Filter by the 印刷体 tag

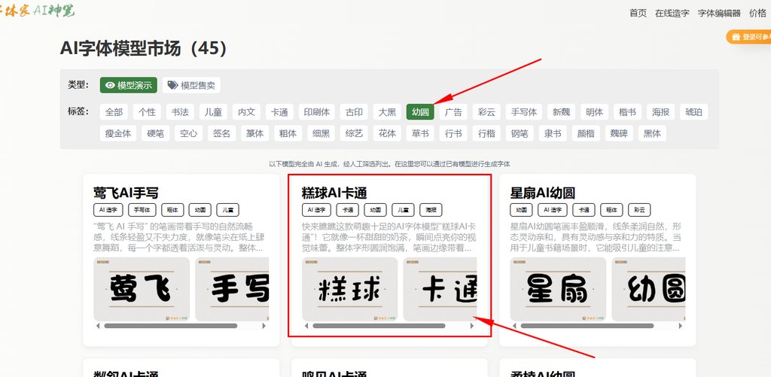click(x=317, y=112)
